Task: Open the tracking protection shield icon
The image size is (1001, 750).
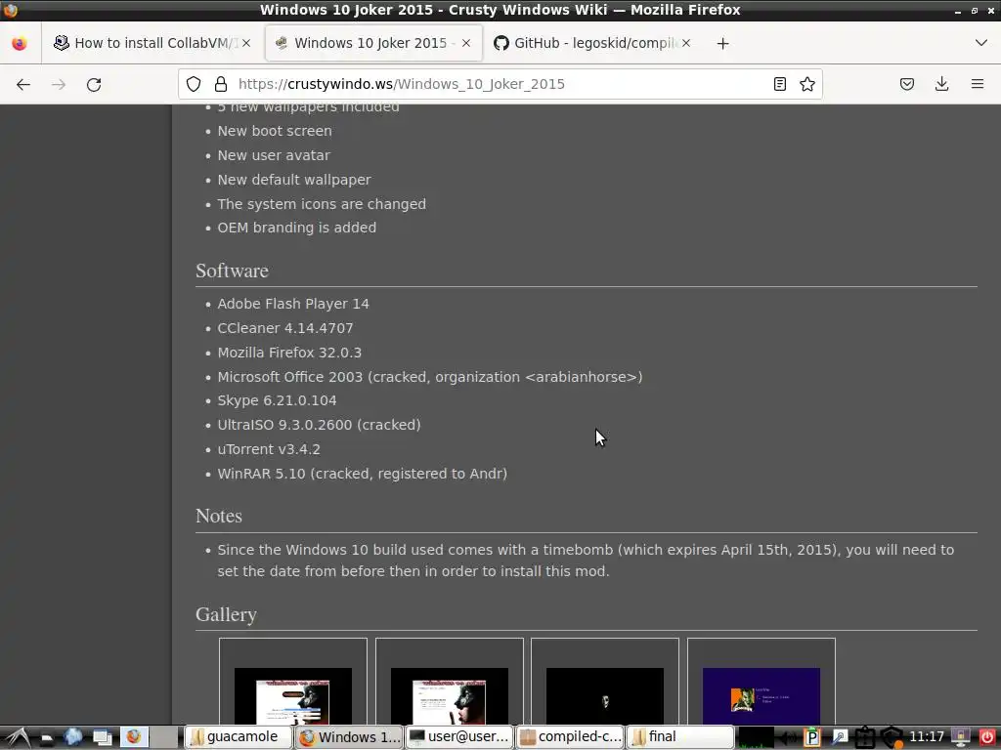Action: tap(194, 84)
